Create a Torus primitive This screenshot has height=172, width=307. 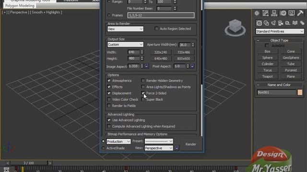(268, 70)
